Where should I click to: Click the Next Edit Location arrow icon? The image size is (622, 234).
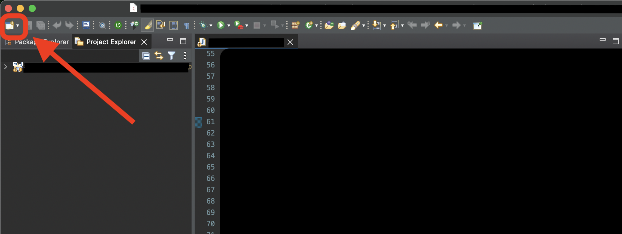click(x=426, y=25)
